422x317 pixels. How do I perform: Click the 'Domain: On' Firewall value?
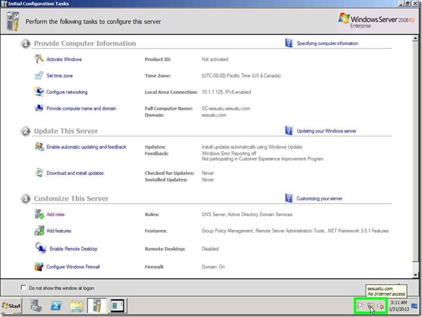[213, 267]
